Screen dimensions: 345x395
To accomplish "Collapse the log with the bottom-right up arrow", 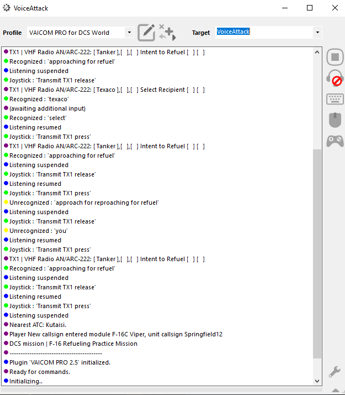I will (336, 391).
